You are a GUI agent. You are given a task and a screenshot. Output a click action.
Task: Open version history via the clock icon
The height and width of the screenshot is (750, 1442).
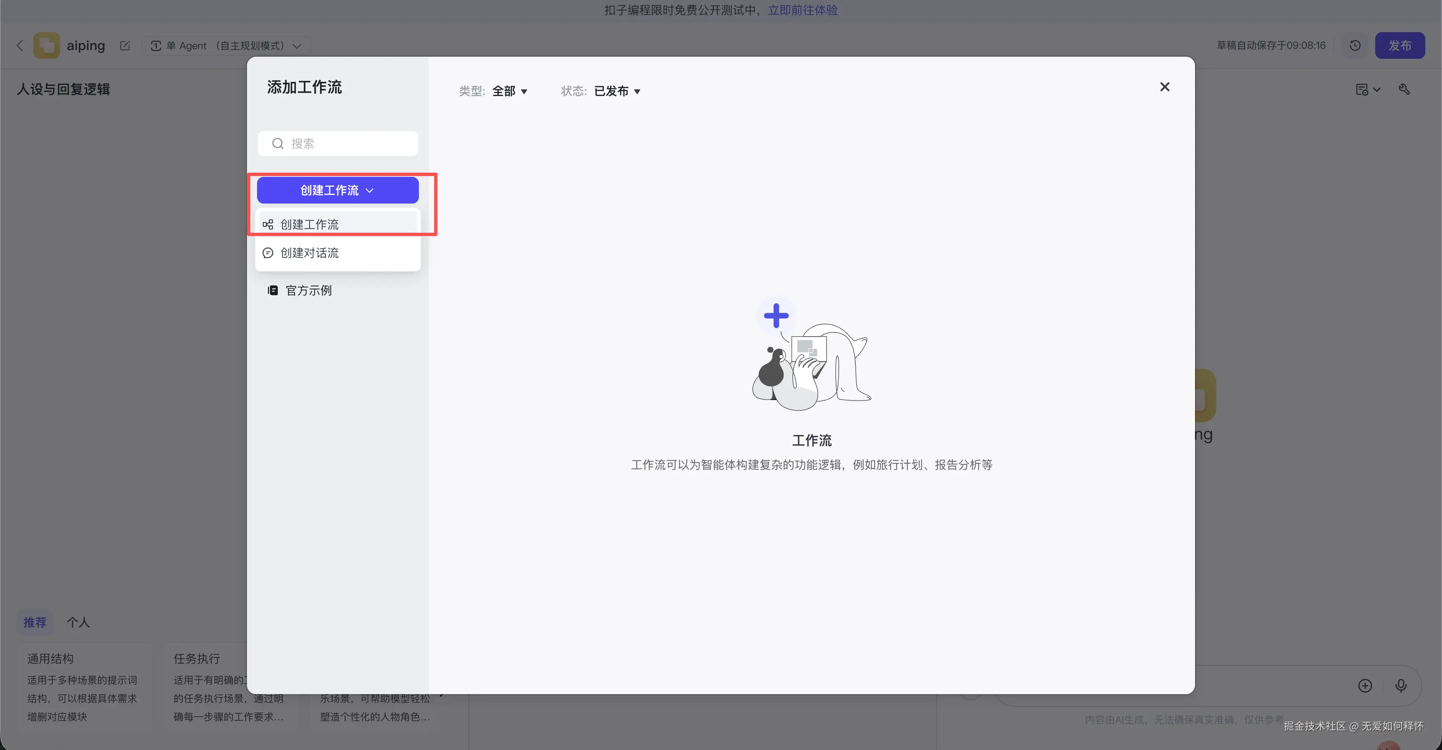click(1355, 45)
